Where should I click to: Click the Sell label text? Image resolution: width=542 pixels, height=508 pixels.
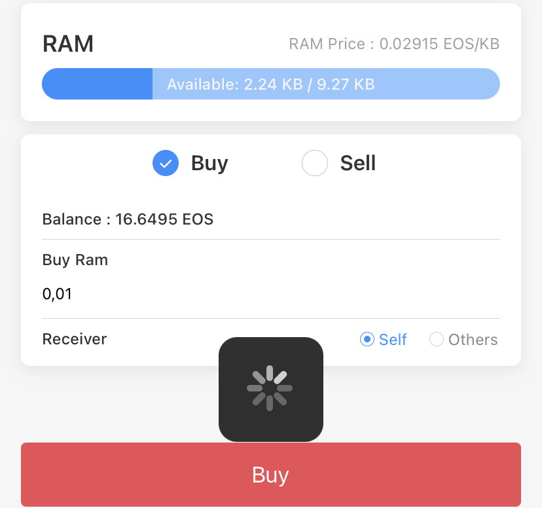(358, 163)
